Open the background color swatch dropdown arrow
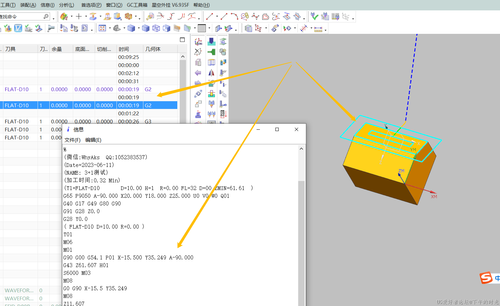This screenshot has height=306, width=500. click(x=209, y=28)
